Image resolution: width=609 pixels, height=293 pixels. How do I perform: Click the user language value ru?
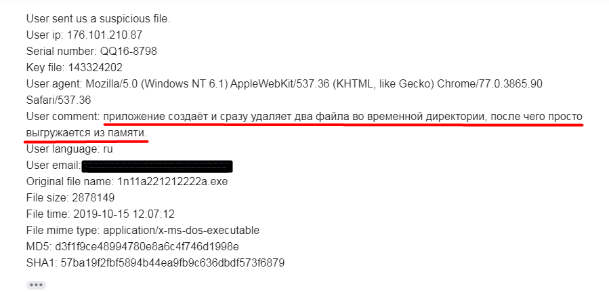pyautogui.click(x=107, y=150)
